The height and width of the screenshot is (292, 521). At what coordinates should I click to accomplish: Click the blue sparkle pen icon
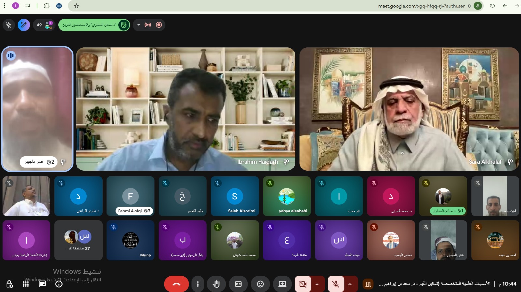(24, 25)
